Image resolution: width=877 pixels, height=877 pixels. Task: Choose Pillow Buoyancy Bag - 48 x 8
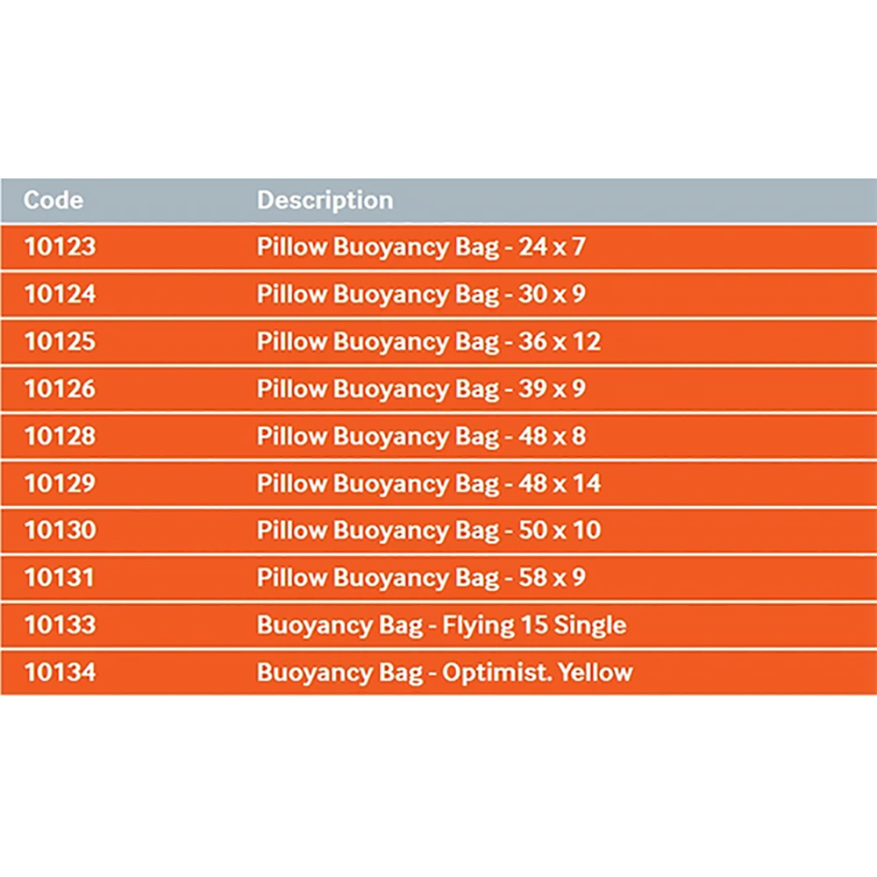click(420, 436)
